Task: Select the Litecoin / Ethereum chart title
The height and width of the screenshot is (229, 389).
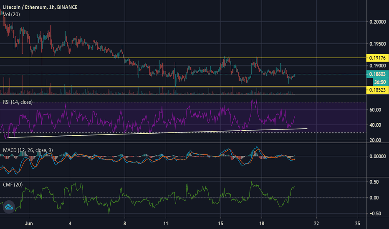Action: pos(40,7)
